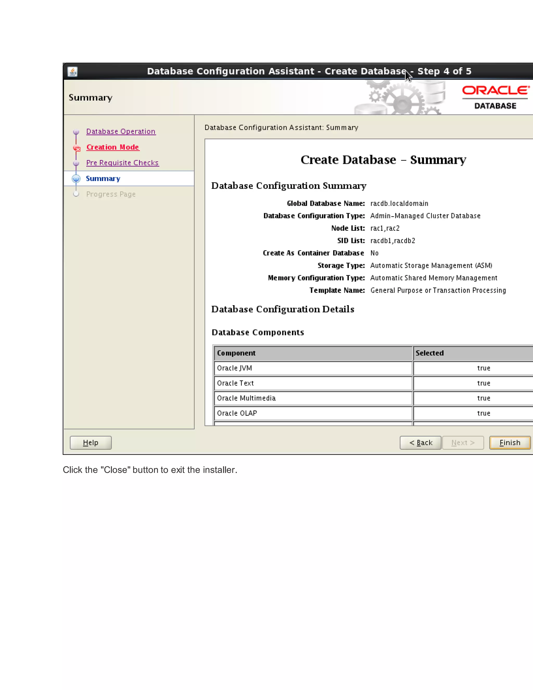
Task: Click the true value for Oracle Multimedia
Action: [484, 398]
